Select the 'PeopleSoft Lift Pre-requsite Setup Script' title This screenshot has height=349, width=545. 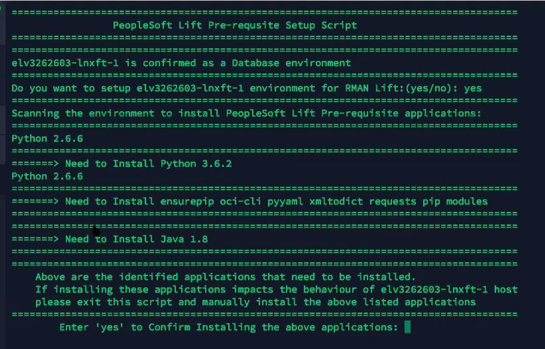(x=235, y=26)
